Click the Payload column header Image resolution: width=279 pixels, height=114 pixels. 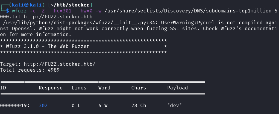click(178, 88)
